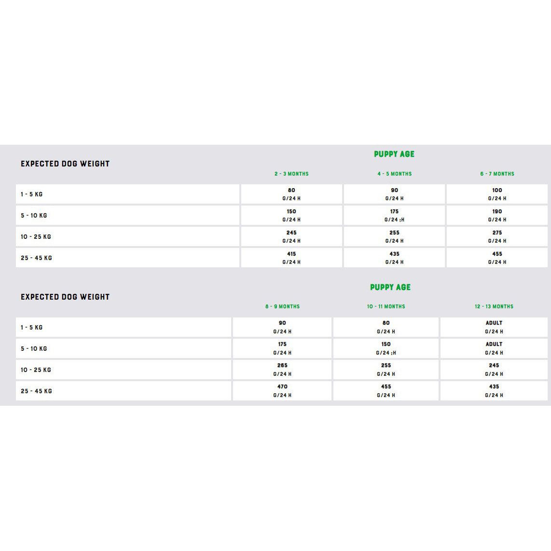551x551 pixels.
Task: Click the lower "EXPECTED DOG WEIGHT" heading
Action: [x=65, y=297]
